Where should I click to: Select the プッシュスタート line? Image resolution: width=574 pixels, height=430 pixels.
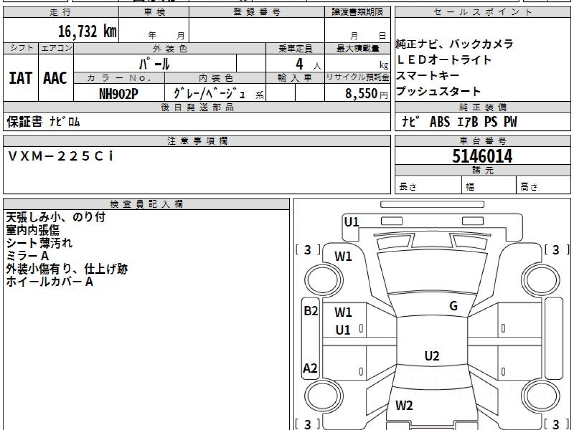[x=438, y=91]
